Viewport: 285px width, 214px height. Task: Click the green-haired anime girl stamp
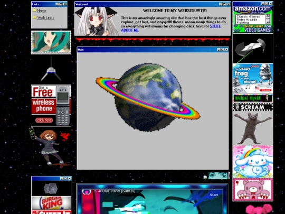pyautogui.click(x=51, y=42)
